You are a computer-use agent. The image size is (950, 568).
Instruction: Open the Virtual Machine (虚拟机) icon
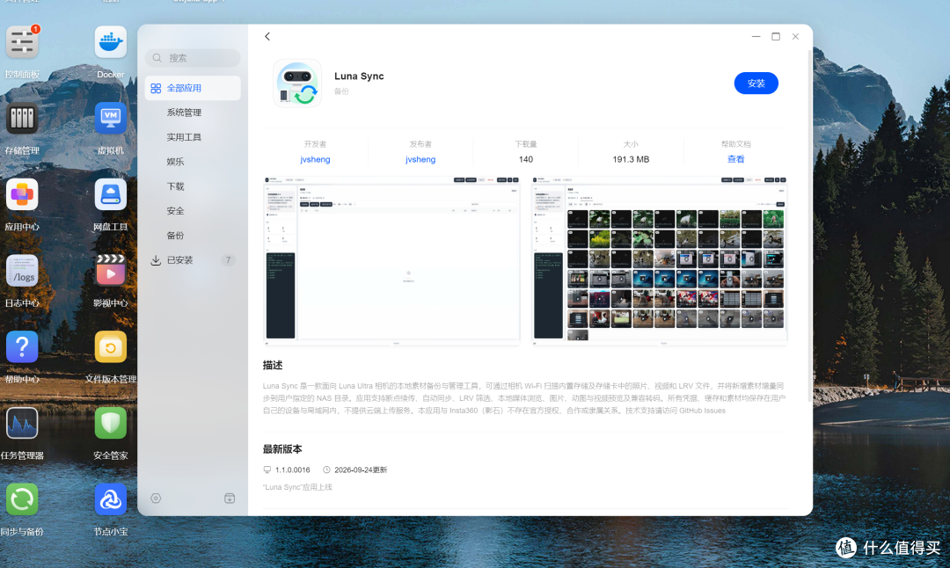[x=110, y=119]
